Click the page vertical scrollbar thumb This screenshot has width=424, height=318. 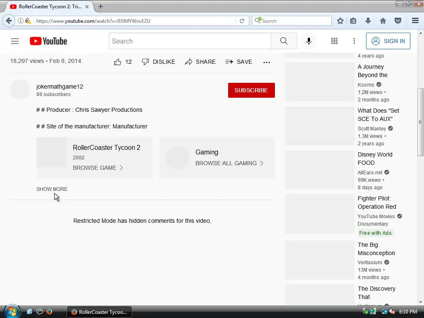point(420,122)
